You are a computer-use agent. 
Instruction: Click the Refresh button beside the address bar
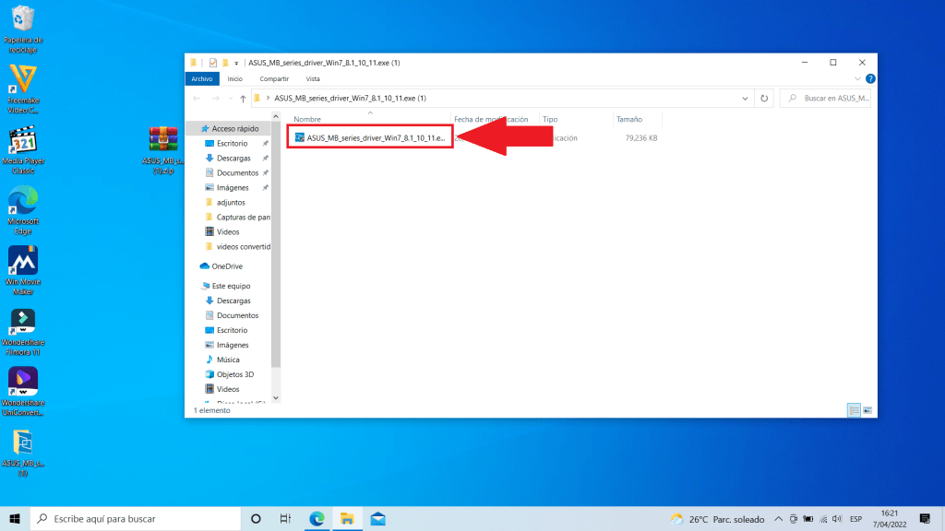point(763,98)
